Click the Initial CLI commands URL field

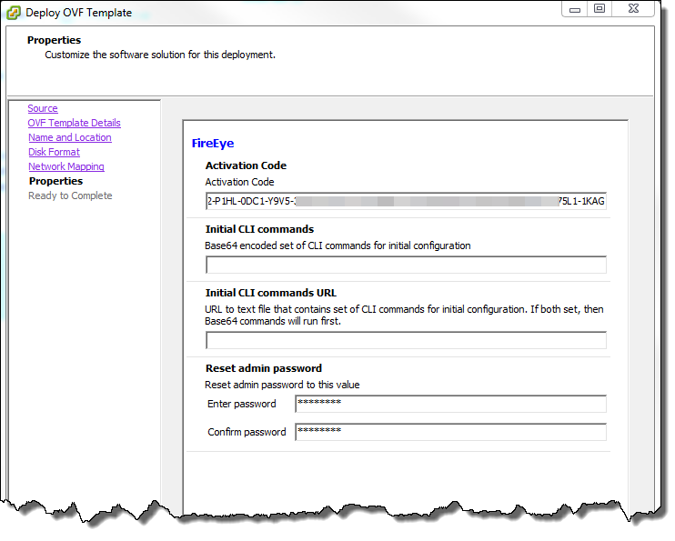pos(406,340)
